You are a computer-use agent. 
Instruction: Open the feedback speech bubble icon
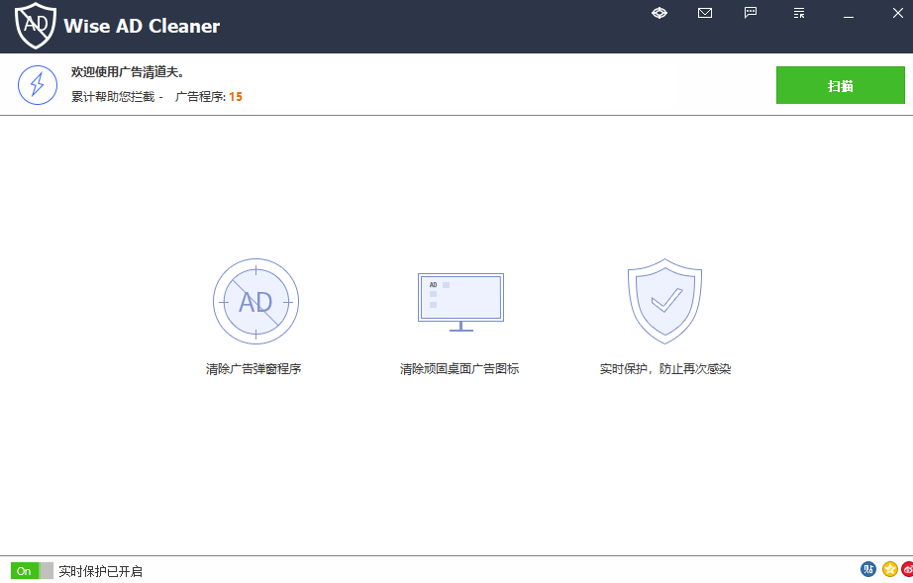click(751, 13)
